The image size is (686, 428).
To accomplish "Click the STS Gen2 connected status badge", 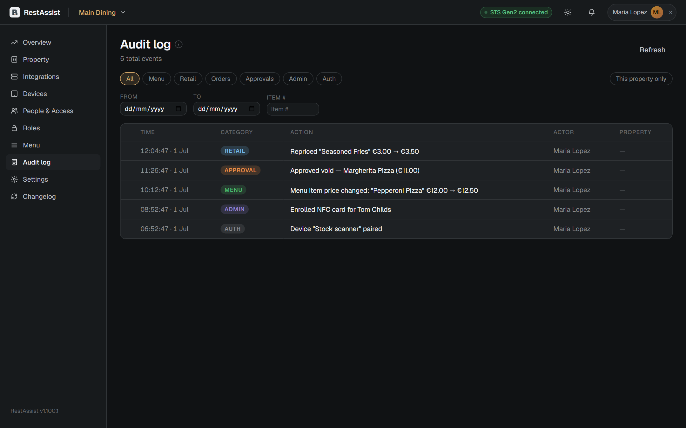I will (516, 12).
